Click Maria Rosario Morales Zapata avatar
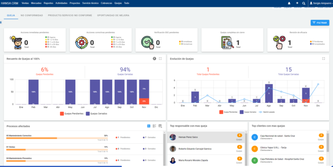Viewport: 333px width, 167px height. (x=173, y=160)
